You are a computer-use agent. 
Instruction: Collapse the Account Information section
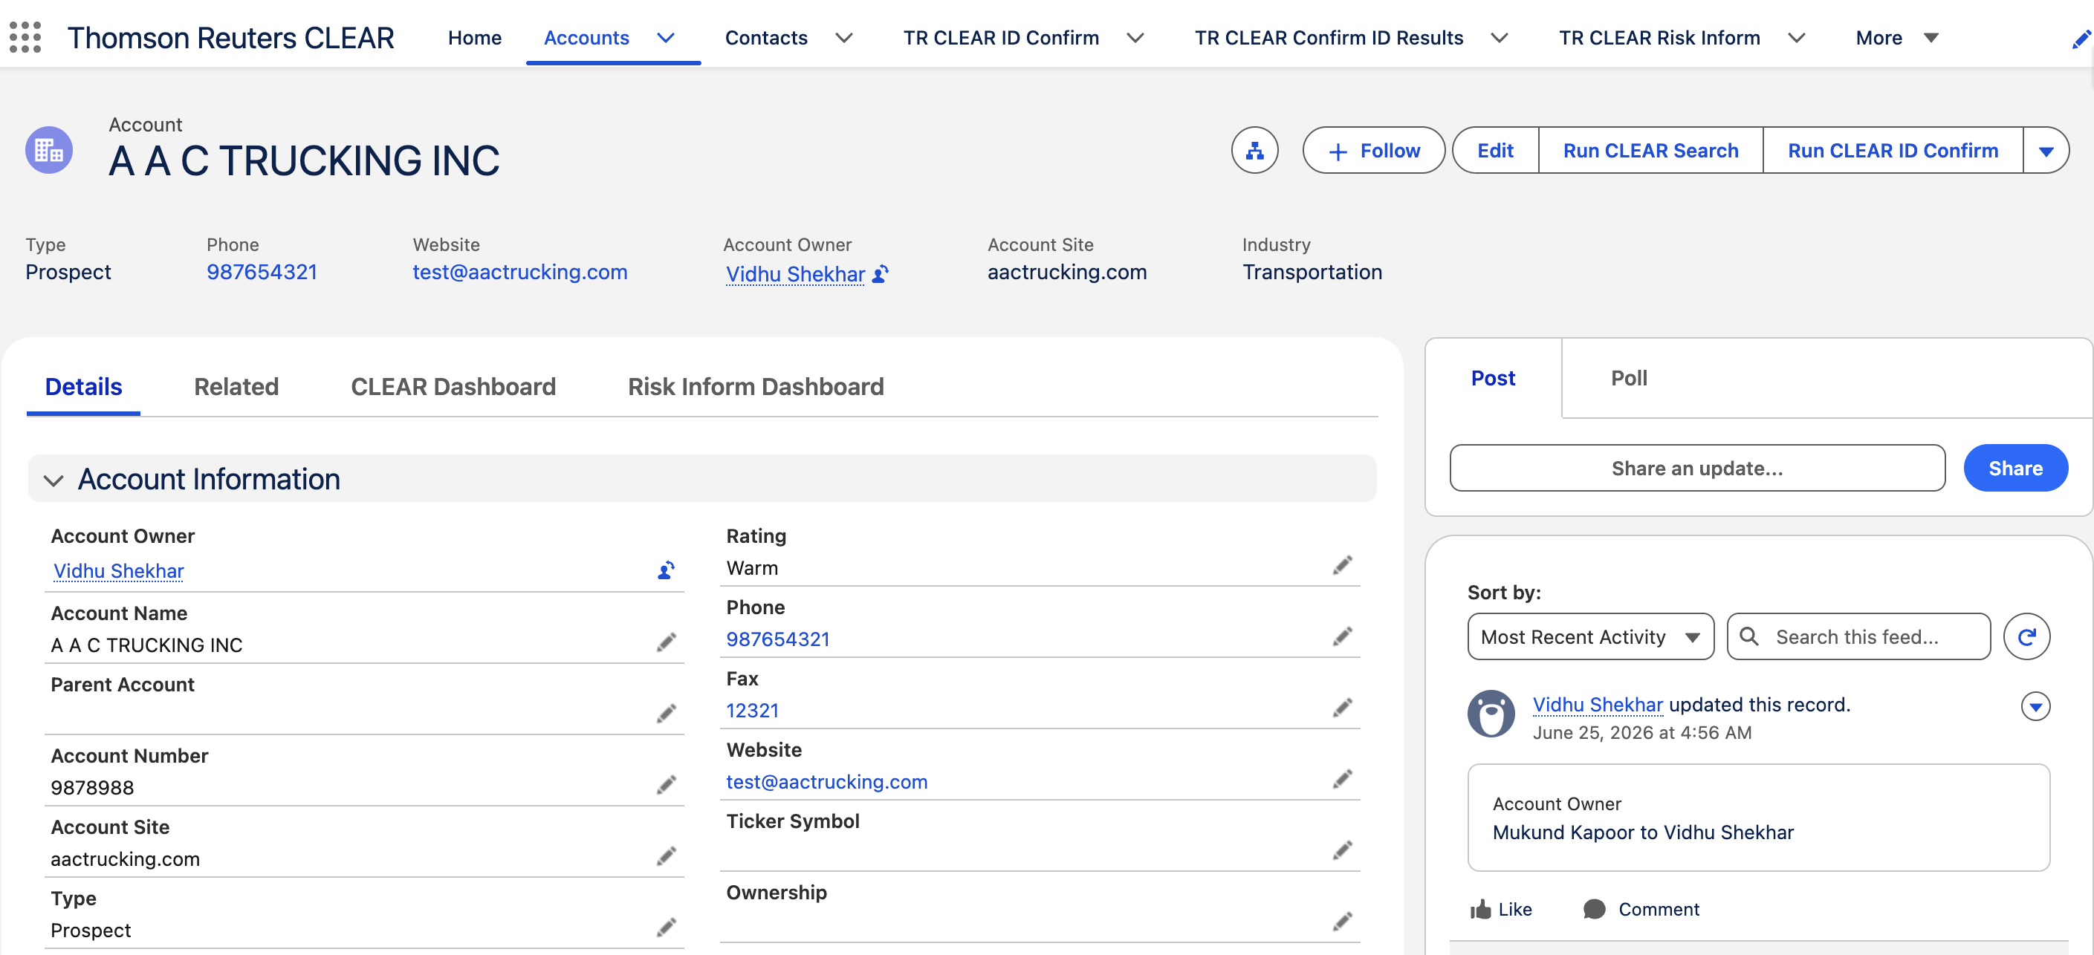pos(54,480)
